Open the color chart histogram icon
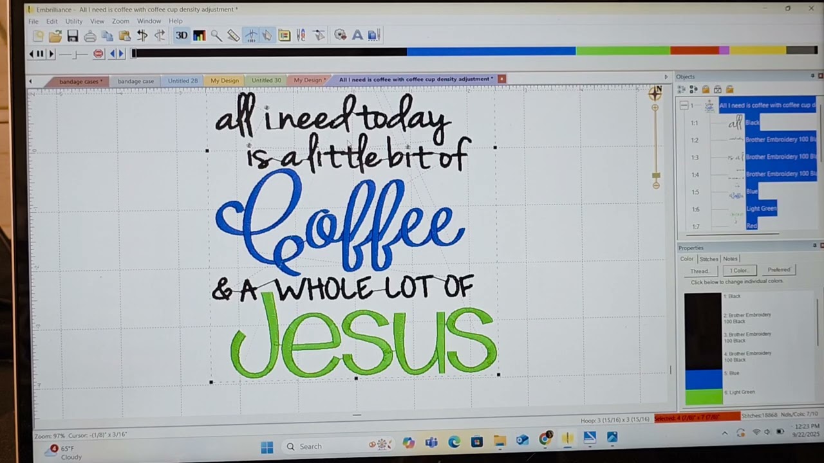The width and height of the screenshot is (824, 463). [x=199, y=36]
